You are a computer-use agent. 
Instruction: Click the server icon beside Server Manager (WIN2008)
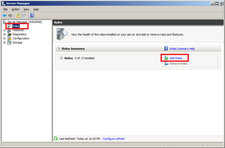(4, 22)
